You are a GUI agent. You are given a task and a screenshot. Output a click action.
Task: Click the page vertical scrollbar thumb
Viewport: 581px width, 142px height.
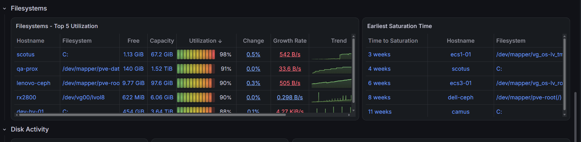(575, 117)
